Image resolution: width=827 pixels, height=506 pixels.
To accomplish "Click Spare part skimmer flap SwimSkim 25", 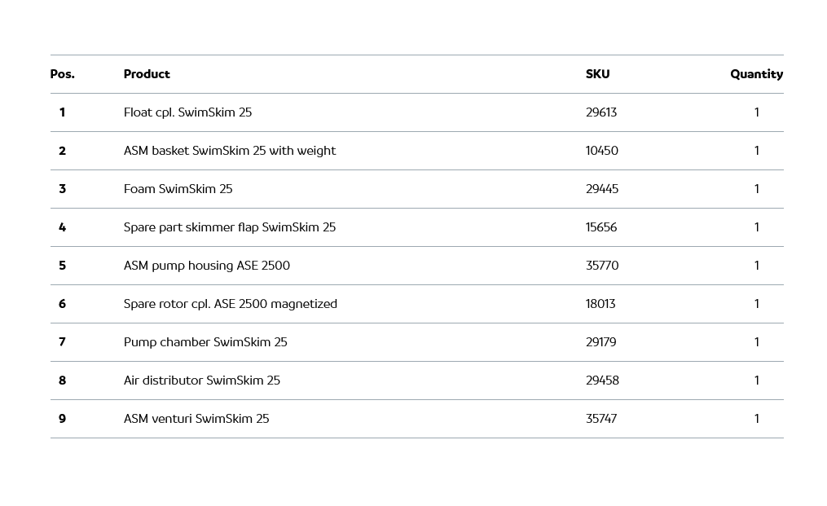I will [x=229, y=227].
